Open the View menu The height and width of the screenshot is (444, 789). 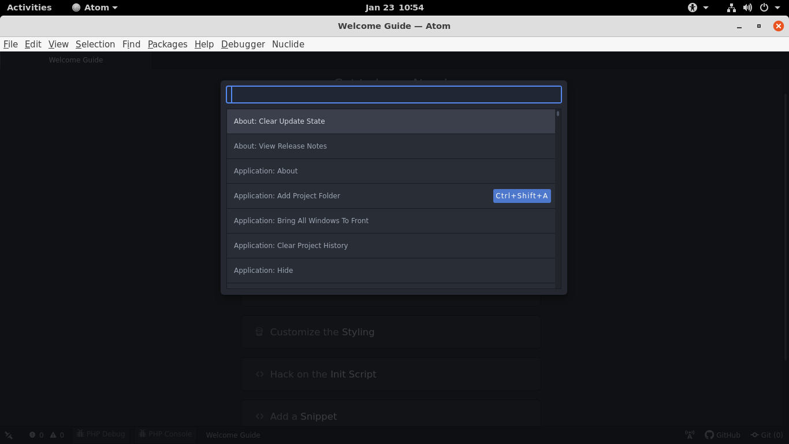(58, 44)
